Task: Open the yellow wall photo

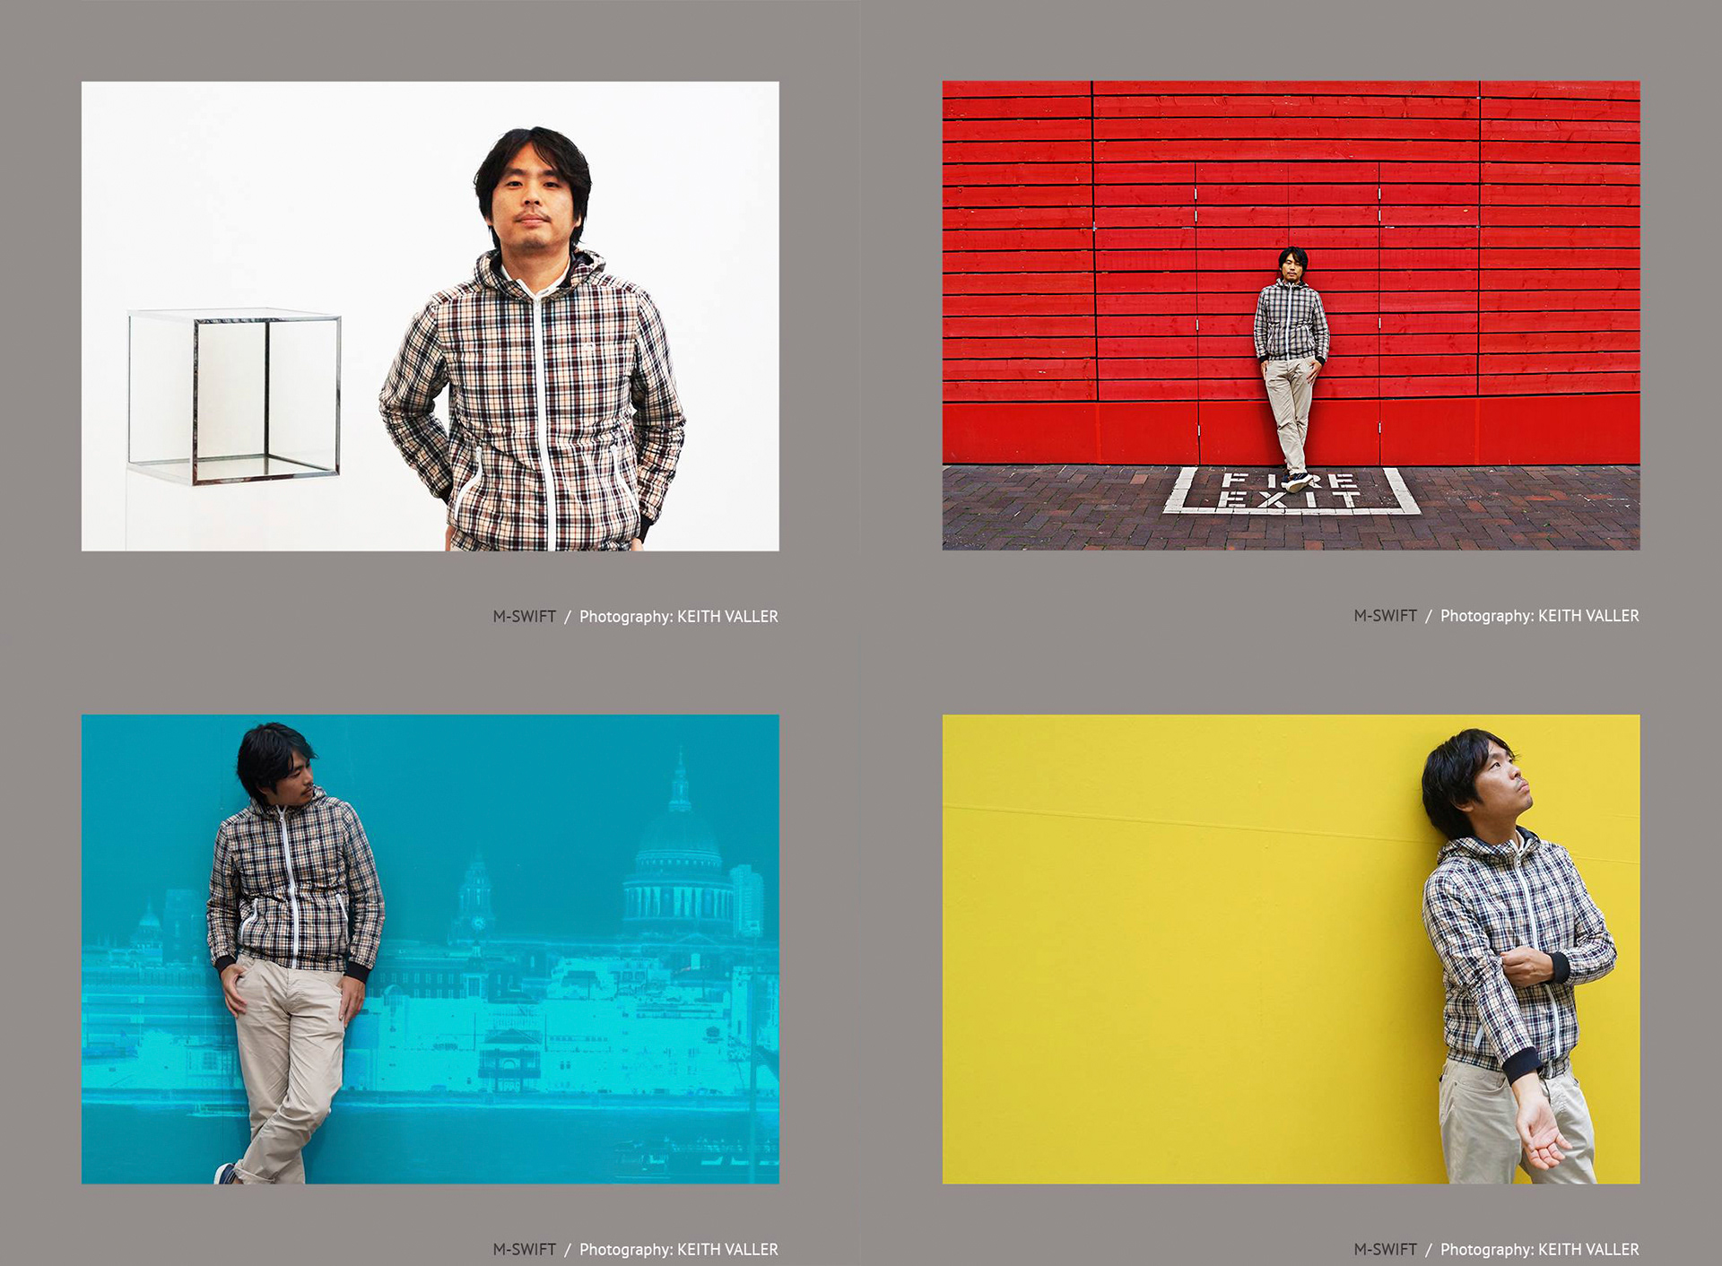Action: [1291, 949]
